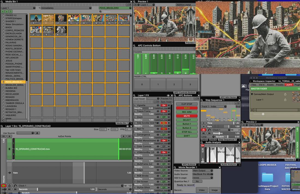
Task: Enable the Convergence effect toggle
Action: pyautogui.click(x=164, y=135)
